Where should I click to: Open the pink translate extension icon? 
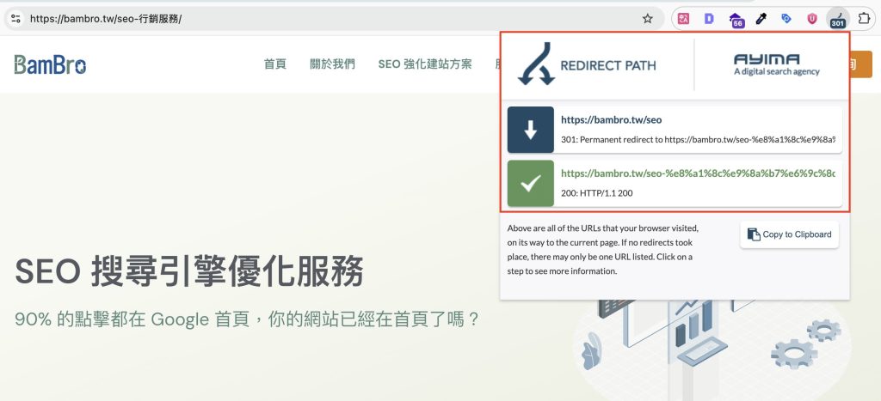(x=683, y=19)
